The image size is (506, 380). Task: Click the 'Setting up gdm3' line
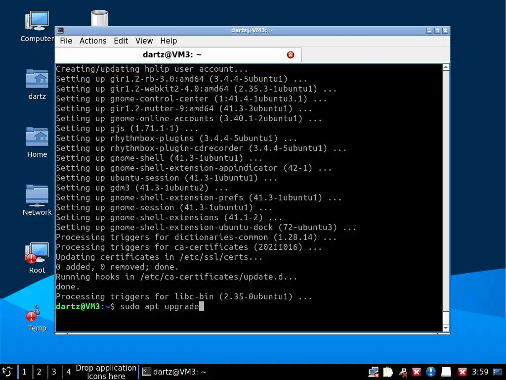coord(142,188)
